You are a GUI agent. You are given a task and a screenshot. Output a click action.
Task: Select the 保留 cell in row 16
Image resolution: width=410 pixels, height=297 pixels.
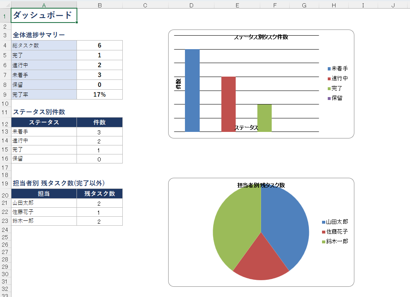point(44,159)
